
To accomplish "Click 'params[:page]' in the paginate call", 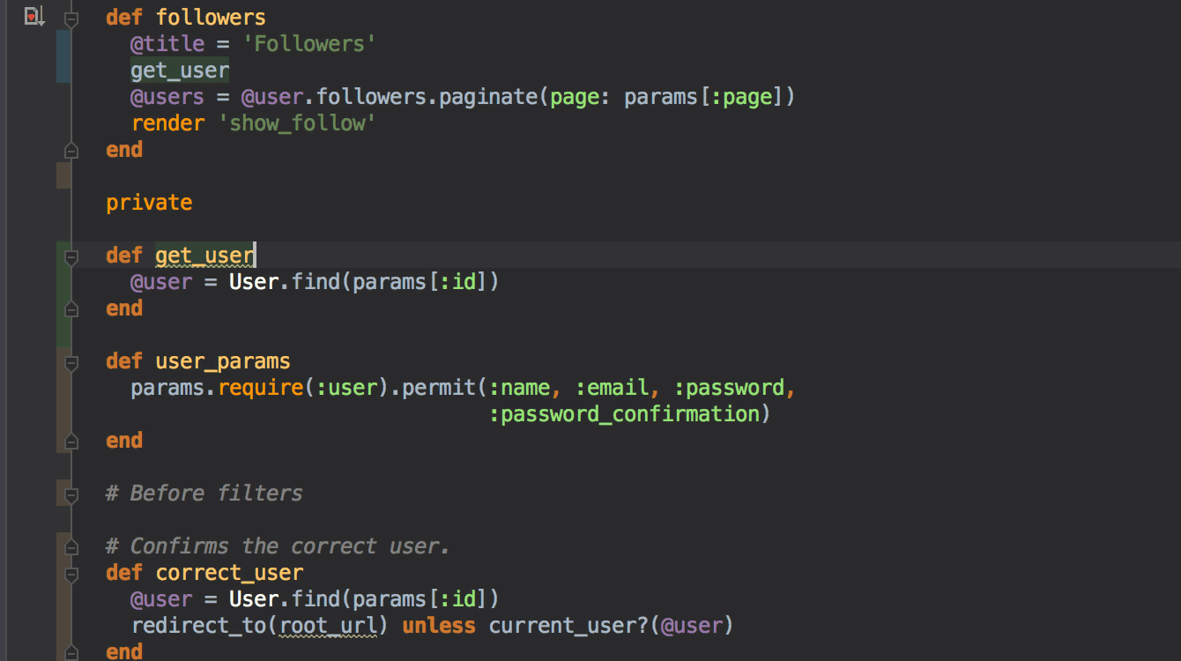I will [704, 97].
